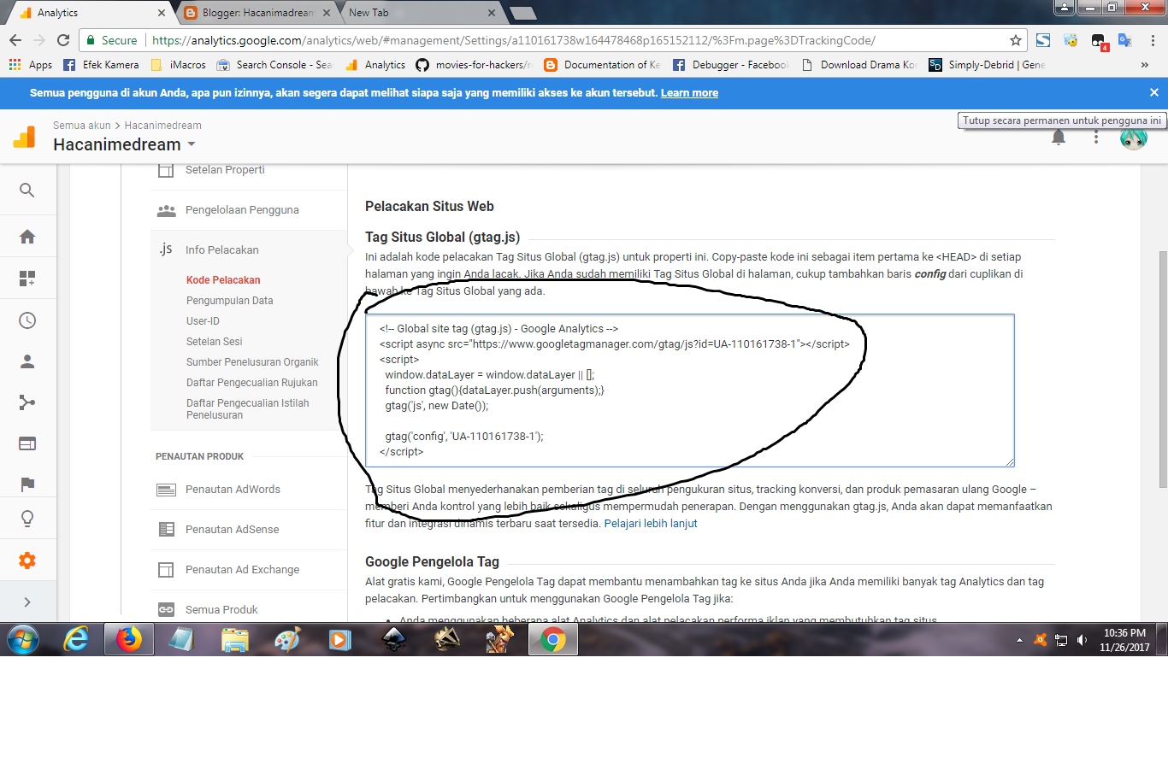This screenshot has height=769, width=1168.
Task: Open Behavior icon in sidebar
Action: coord(27,443)
